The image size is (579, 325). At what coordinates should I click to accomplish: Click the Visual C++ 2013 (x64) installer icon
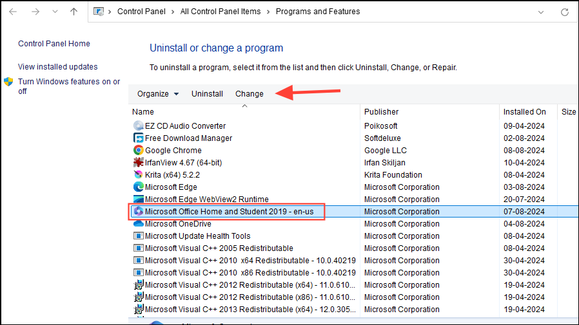coord(139,309)
